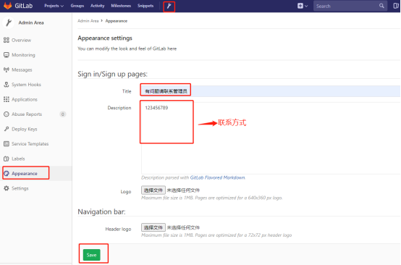The image size is (401, 265).
Task: Click the Admin Area wrench avatar in sidebar
Action: (x=9, y=22)
